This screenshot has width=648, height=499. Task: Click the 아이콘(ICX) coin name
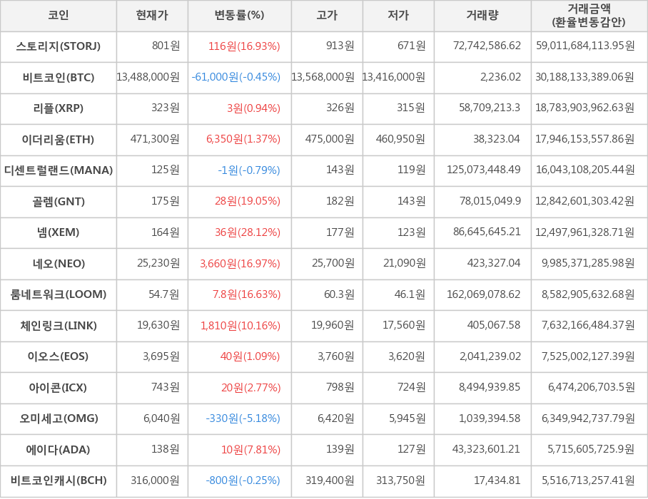point(59,388)
